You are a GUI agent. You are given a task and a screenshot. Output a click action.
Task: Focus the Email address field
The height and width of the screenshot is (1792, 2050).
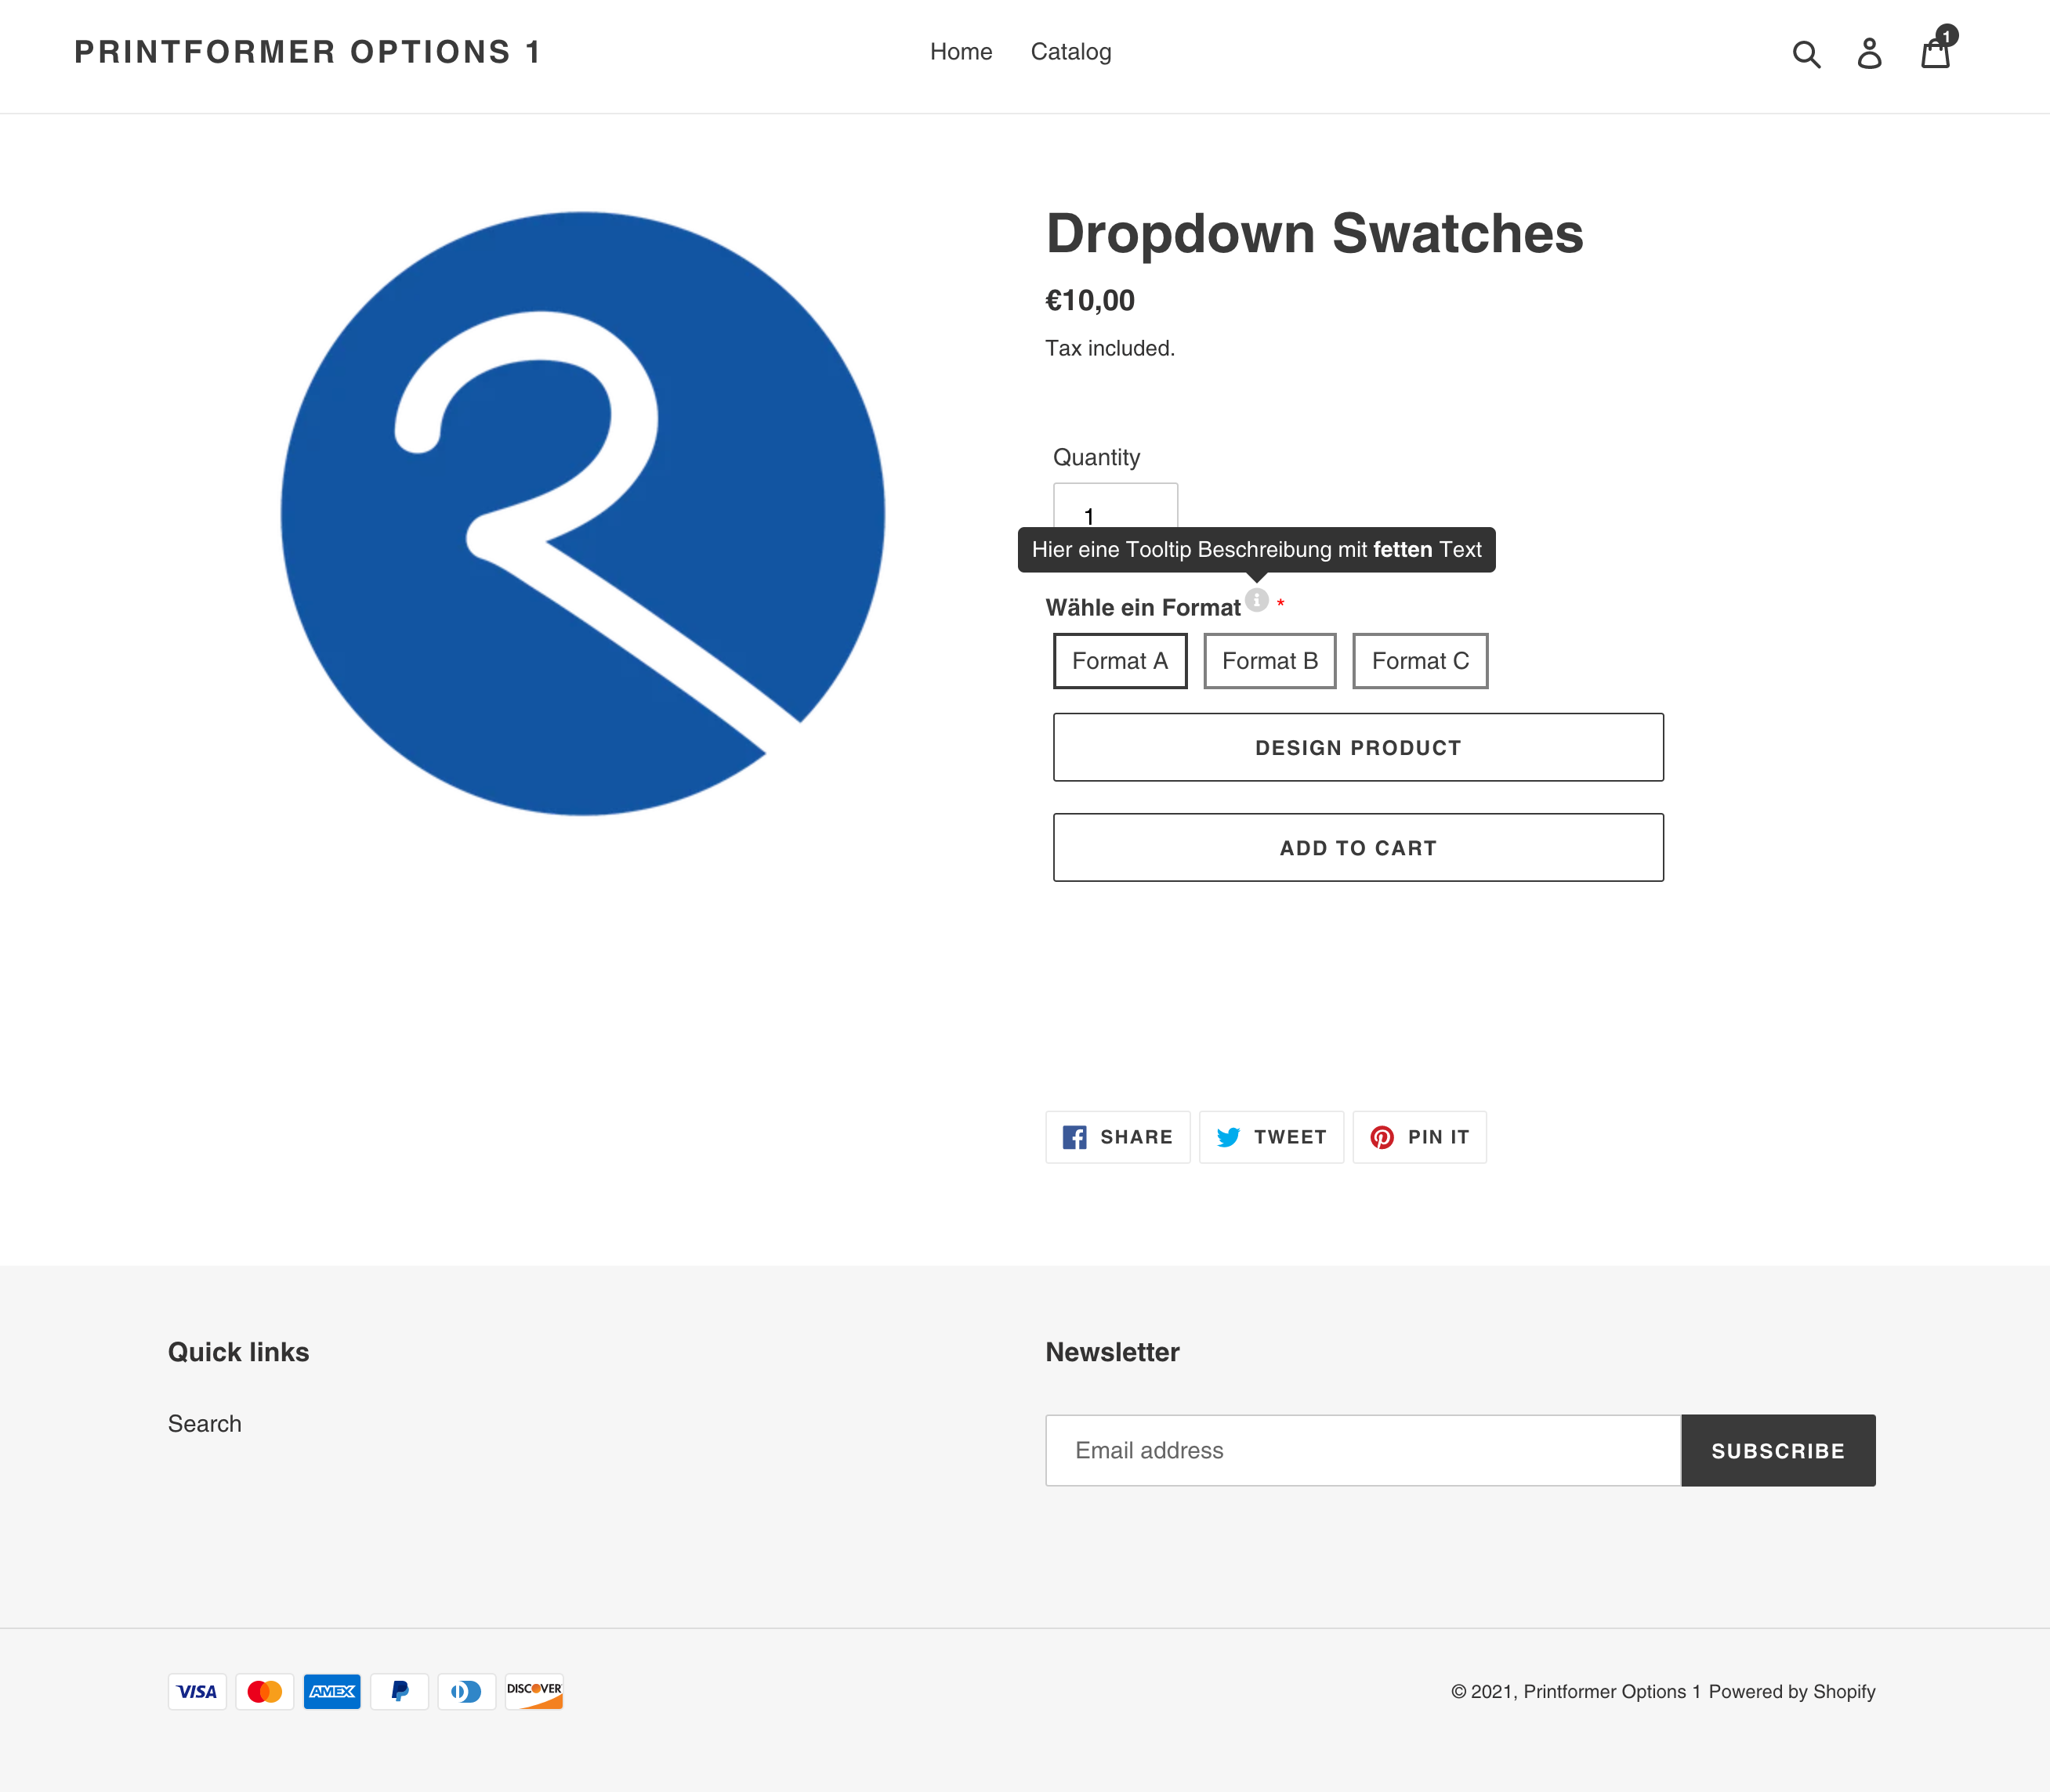point(1362,1450)
